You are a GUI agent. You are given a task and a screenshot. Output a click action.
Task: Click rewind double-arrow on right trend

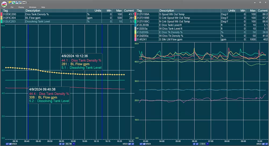click(144, 144)
